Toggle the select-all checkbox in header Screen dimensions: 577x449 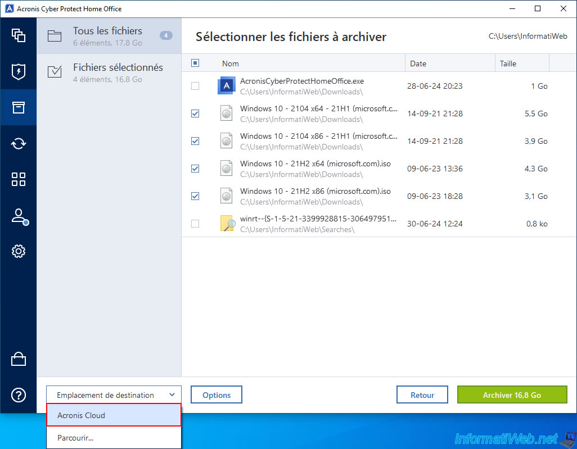[x=195, y=64]
